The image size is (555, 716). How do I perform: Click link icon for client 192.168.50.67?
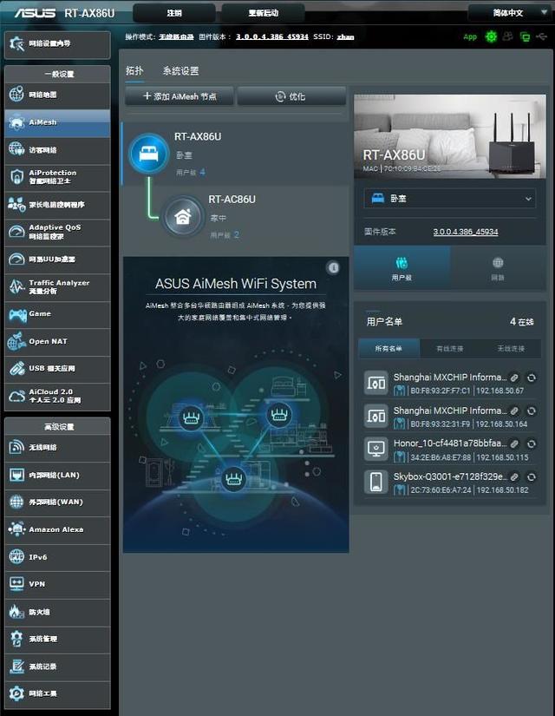coord(514,378)
